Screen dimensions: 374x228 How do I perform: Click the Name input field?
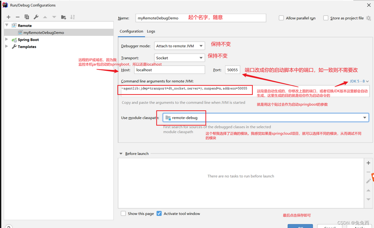click(201, 18)
